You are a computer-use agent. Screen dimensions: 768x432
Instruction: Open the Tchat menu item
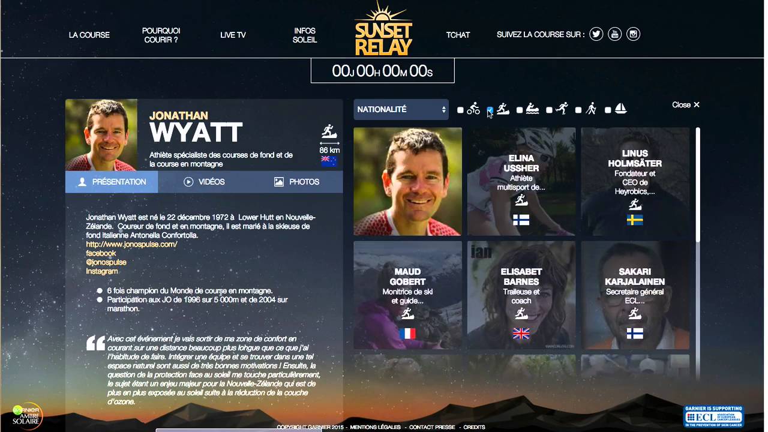[x=458, y=35]
